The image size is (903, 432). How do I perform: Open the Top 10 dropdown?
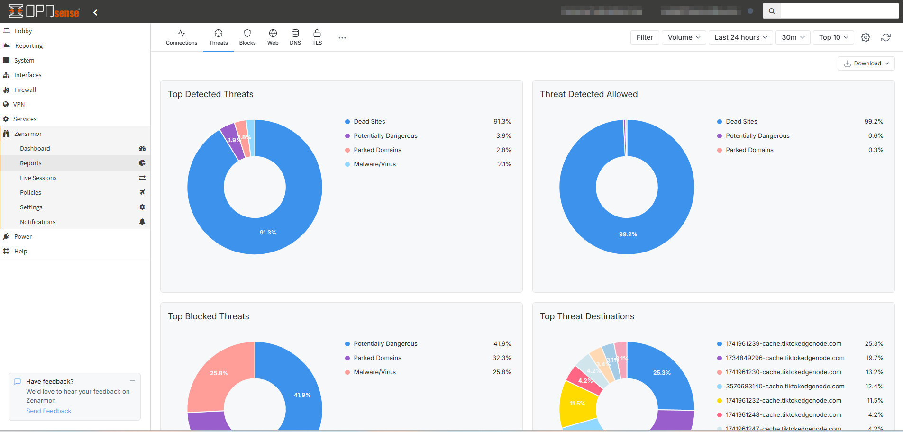point(834,37)
